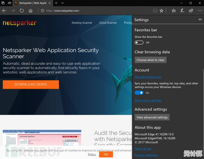Screen dimensions: 204x159
Task: Open Settings and more ellipsis menu
Action: tap(200, 11)
